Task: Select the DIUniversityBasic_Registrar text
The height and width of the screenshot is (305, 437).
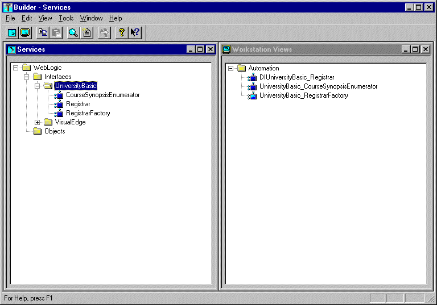Action: 297,77
